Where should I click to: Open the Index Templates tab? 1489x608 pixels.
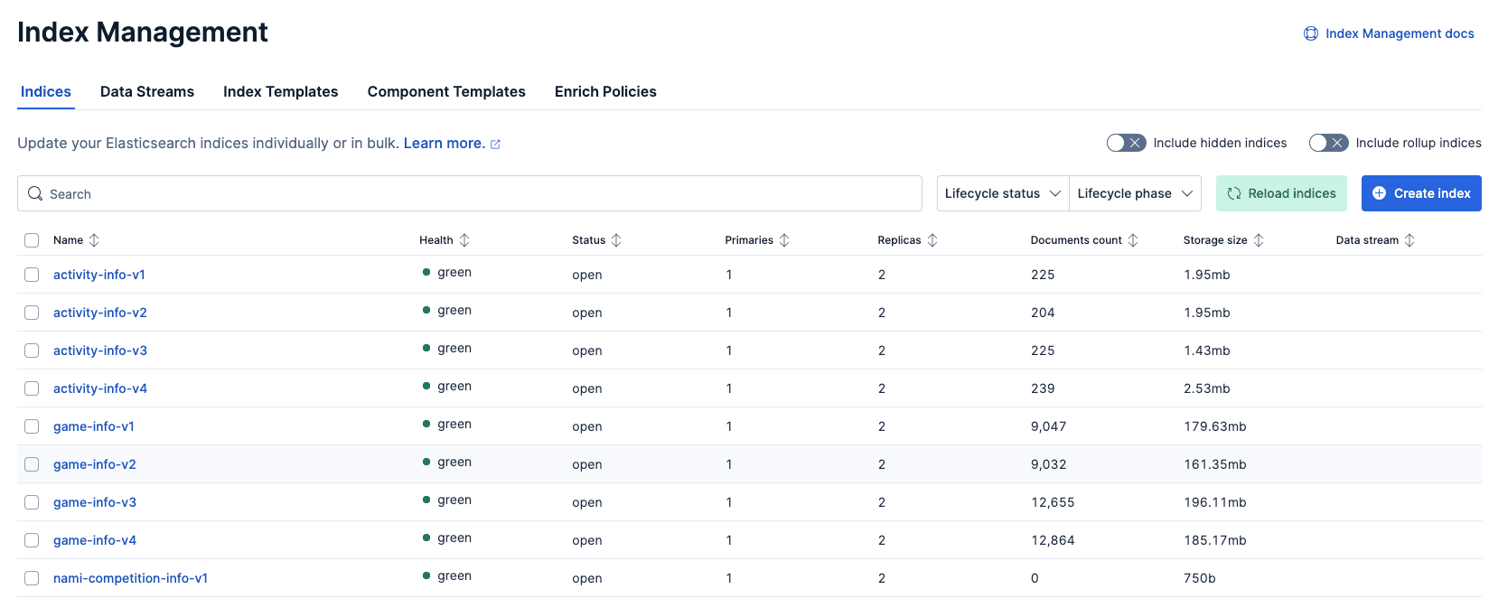point(280,92)
